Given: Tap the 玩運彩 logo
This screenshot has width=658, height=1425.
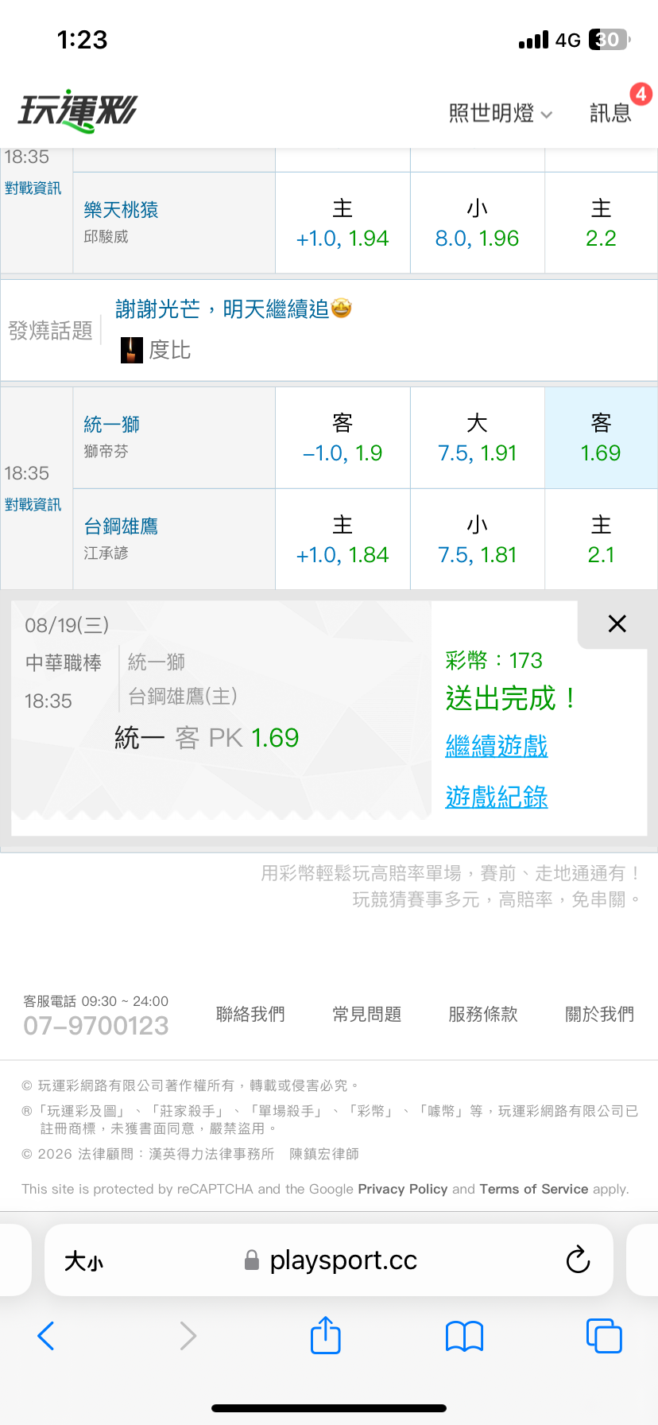Looking at the screenshot, I should click(78, 111).
